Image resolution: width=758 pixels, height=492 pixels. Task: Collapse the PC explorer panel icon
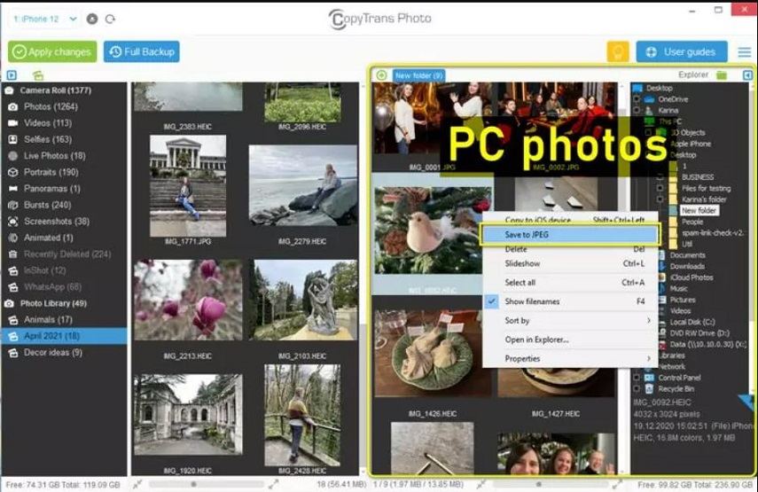pyautogui.click(x=747, y=76)
